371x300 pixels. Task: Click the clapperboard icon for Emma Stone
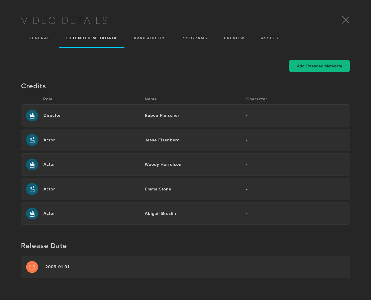point(32,189)
